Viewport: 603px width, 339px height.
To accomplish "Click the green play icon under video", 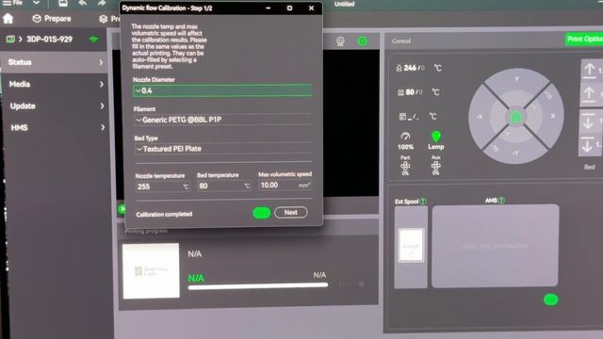I will pyautogui.click(x=122, y=209).
